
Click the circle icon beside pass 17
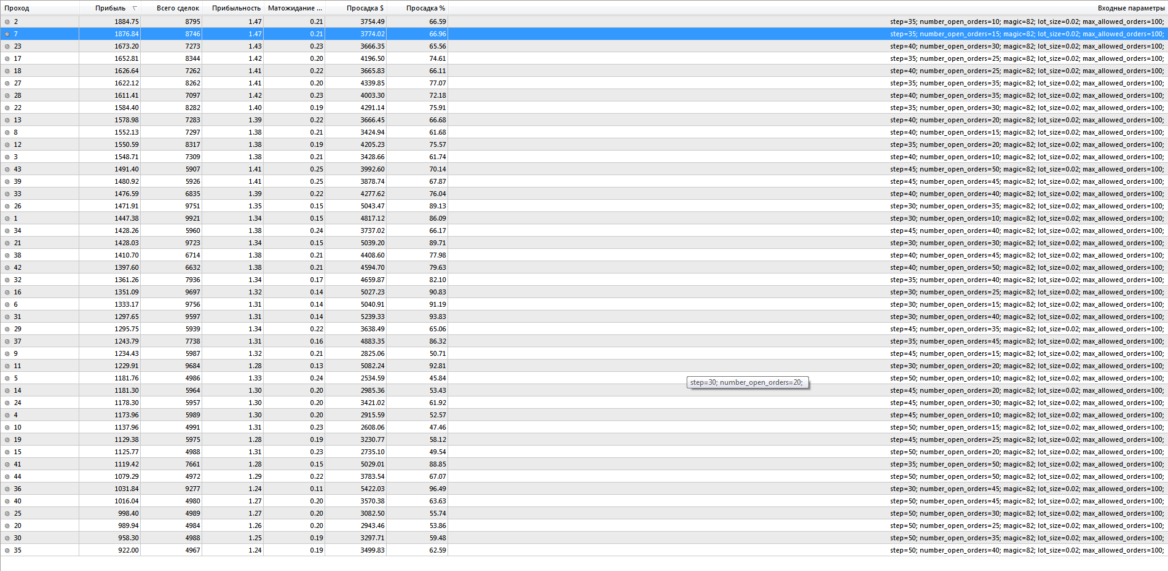(7, 58)
